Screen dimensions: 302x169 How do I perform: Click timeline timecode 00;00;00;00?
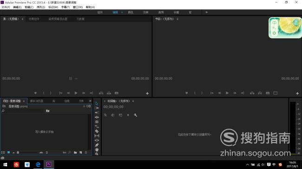[x=113, y=107]
